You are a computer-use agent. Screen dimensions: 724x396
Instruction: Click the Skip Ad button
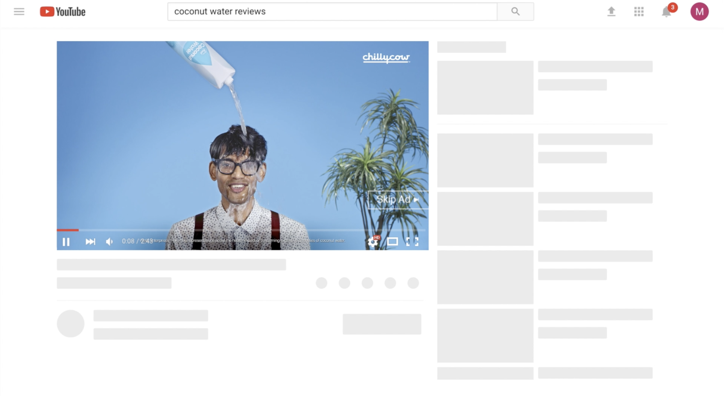pyautogui.click(x=397, y=200)
